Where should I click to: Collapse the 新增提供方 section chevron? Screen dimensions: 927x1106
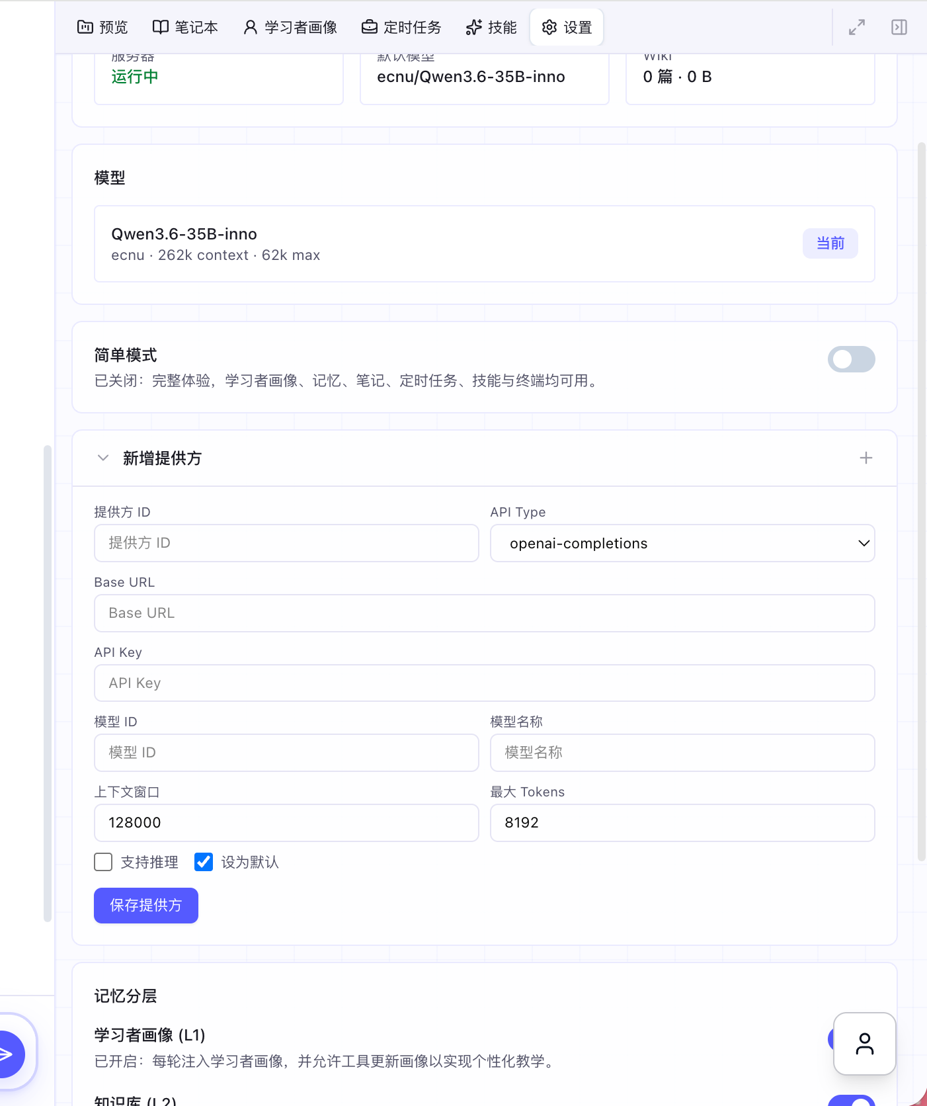pos(103,458)
